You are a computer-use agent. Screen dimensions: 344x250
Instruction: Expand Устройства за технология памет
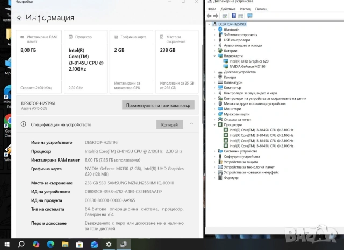(214, 167)
